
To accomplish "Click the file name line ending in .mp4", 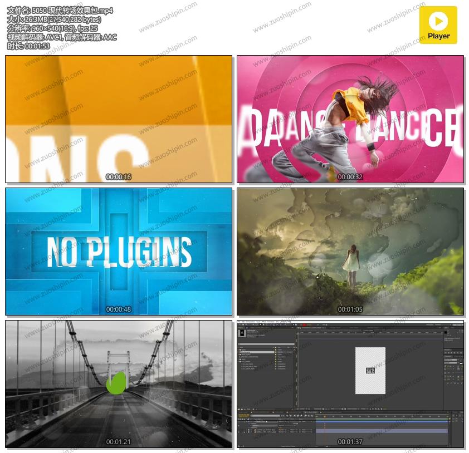I will (x=60, y=11).
